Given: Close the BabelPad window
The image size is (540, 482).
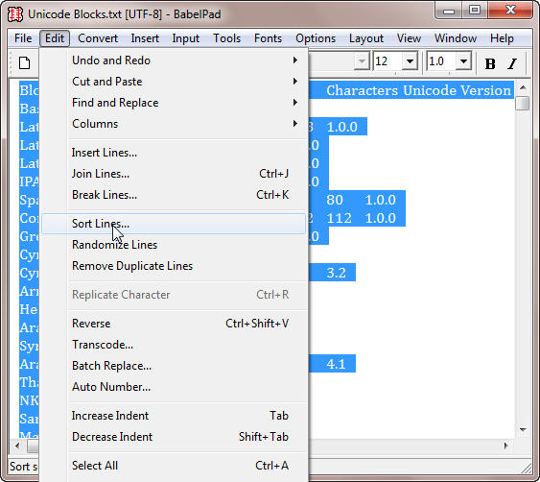Looking at the screenshot, I should coord(510,11).
